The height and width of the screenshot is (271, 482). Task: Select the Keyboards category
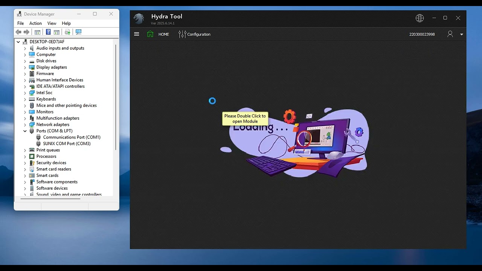click(46, 99)
